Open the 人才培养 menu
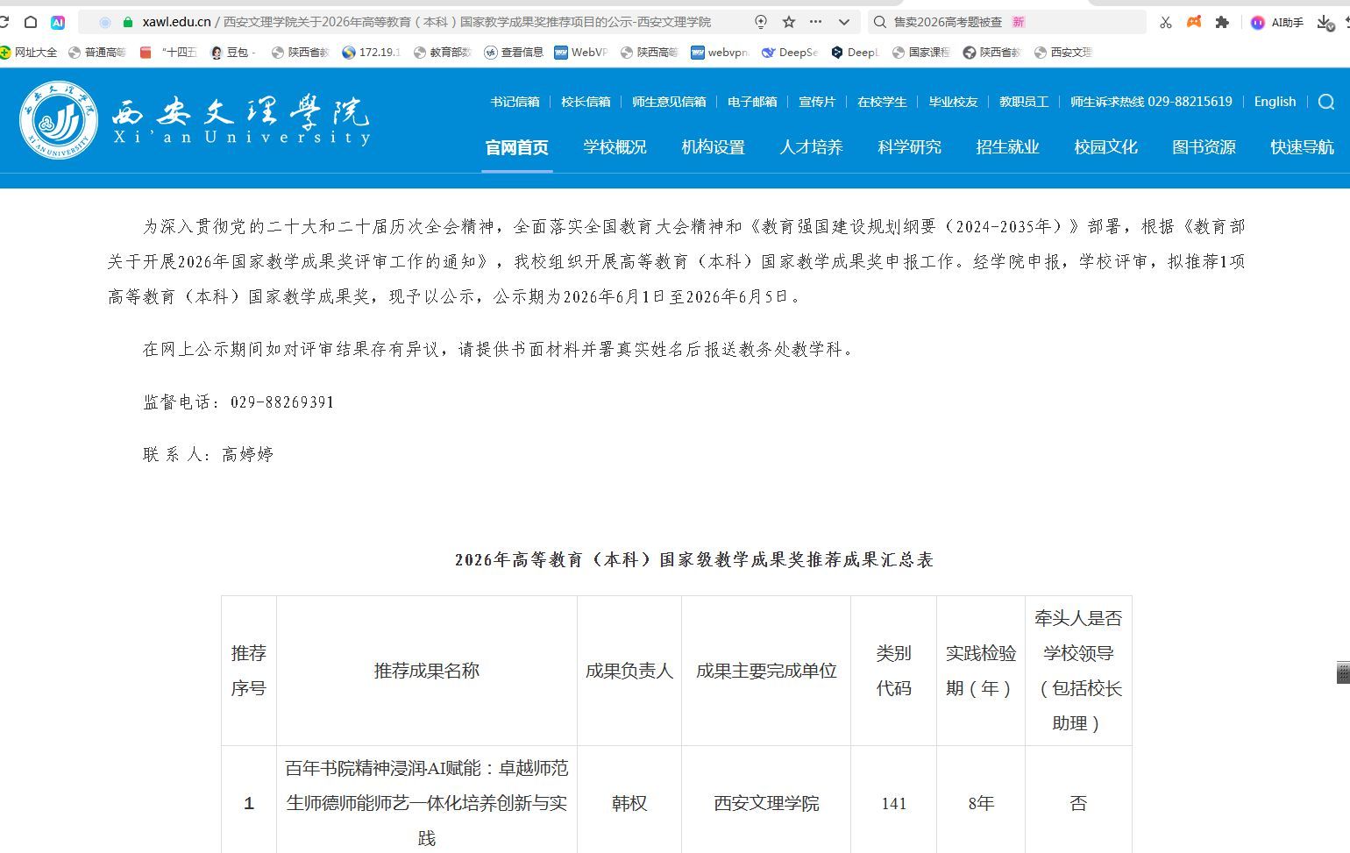1350x853 pixels. [x=812, y=147]
